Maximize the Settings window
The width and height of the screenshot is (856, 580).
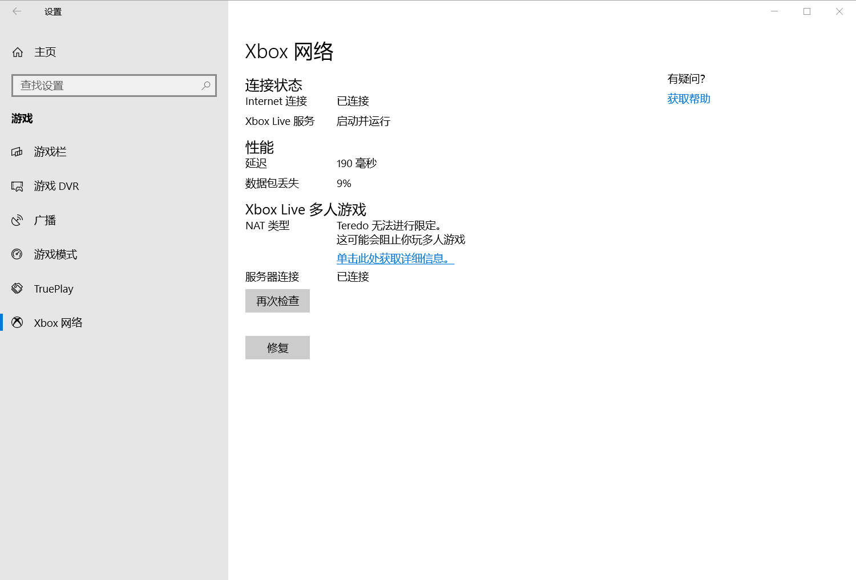807,11
